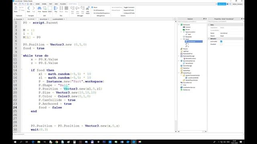Open the VIEW ribbon tab
Screen dimensions: 257x144
point(56,4)
